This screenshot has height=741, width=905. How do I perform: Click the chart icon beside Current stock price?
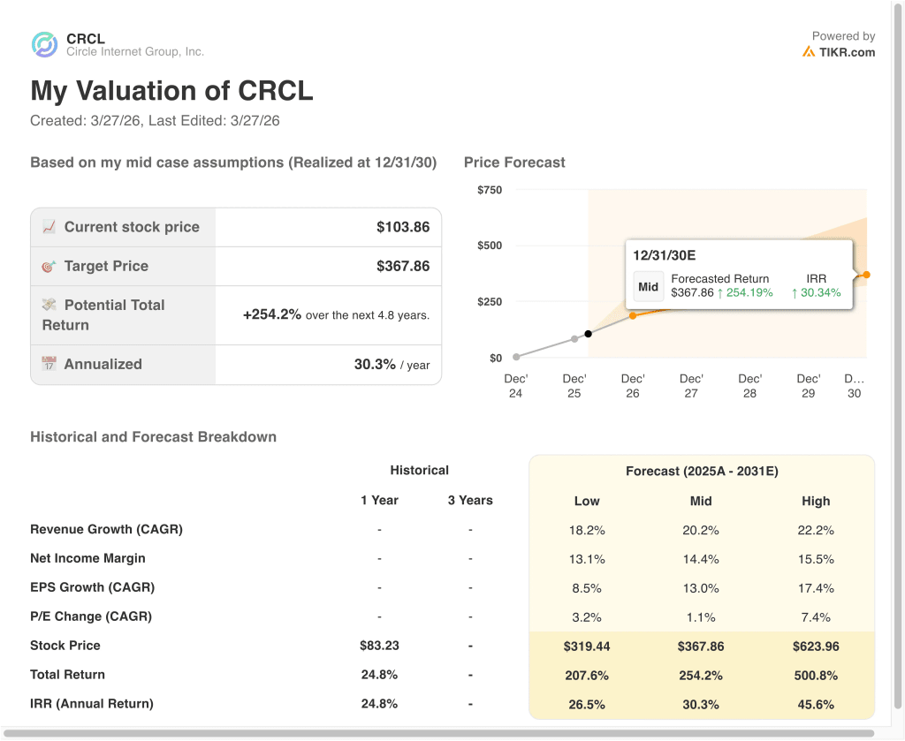coord(49,227)
